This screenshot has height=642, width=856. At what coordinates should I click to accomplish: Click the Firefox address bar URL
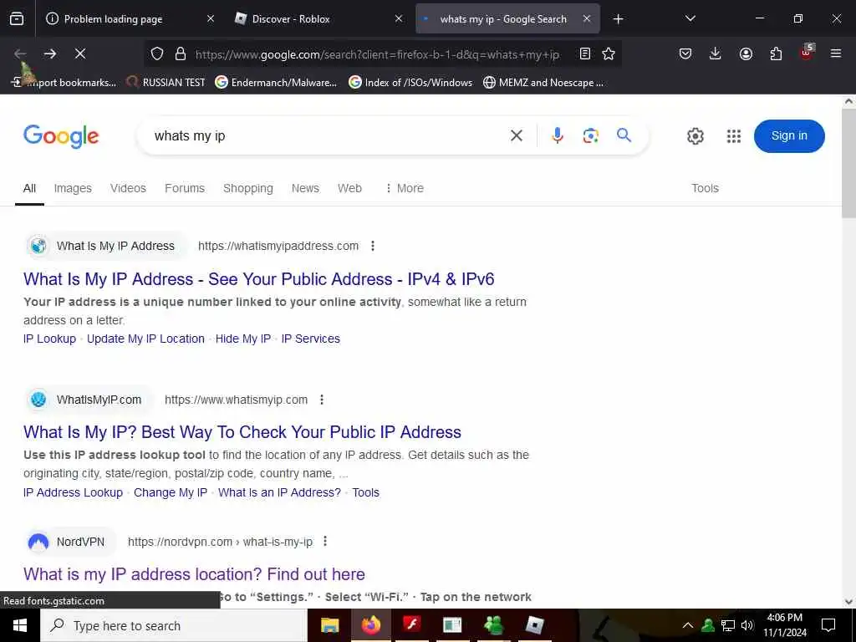click(x=377, y=54)
